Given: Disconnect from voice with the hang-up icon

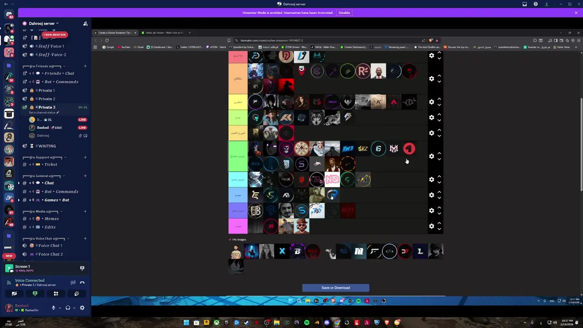Looking at the screenshot, I should pyautogui.click(x=82, y=282).
